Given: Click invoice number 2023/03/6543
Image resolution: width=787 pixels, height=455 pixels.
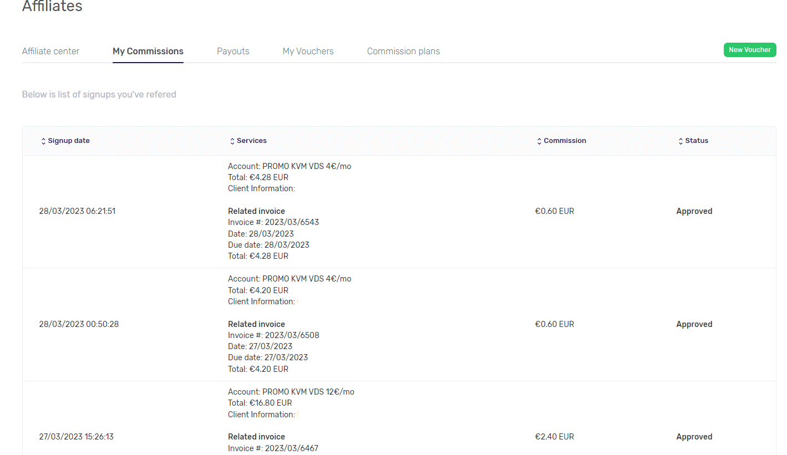Looking at the screenshot, I should 292,222.
